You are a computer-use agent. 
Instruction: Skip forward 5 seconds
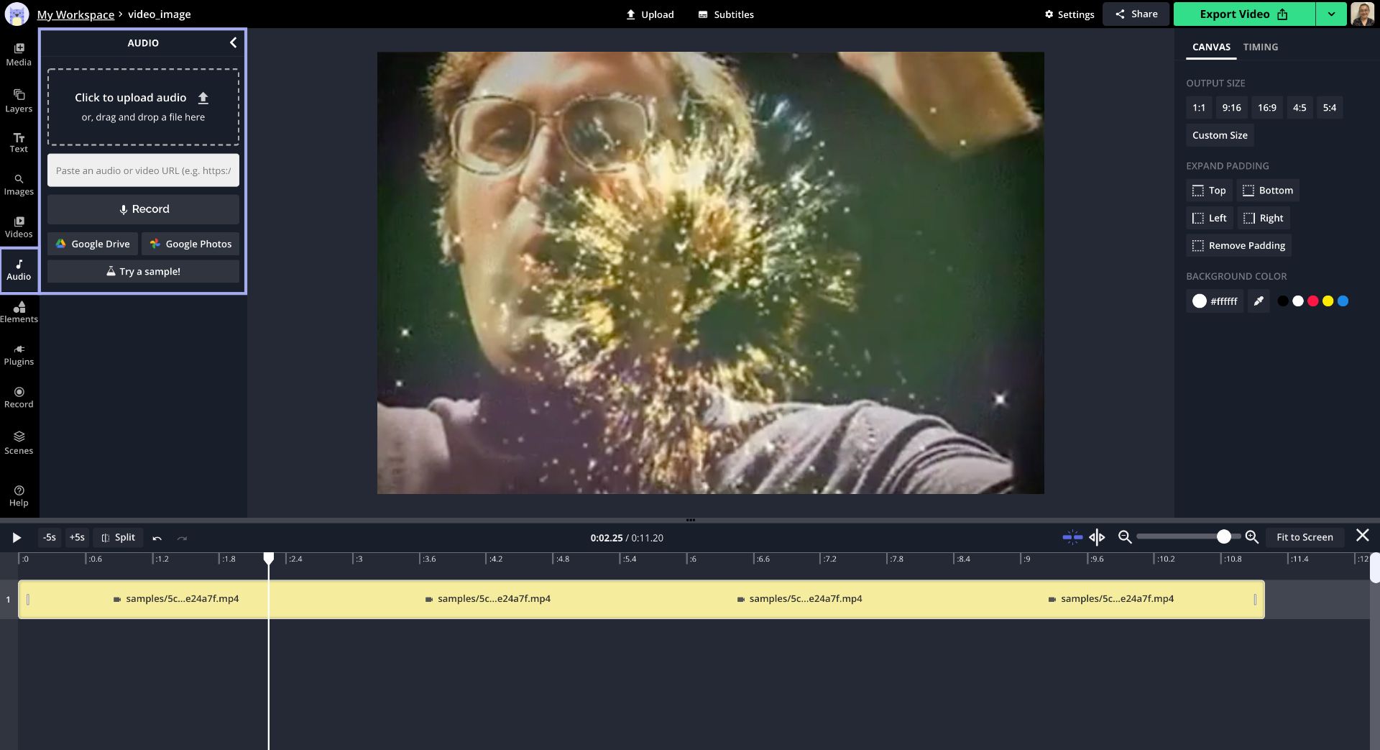[77, 537]
